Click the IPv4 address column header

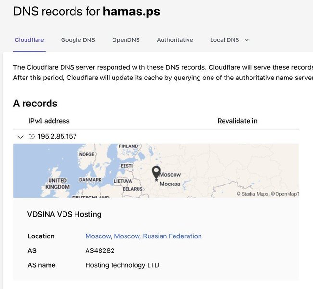pyautogui.click(x=49, y=121)
